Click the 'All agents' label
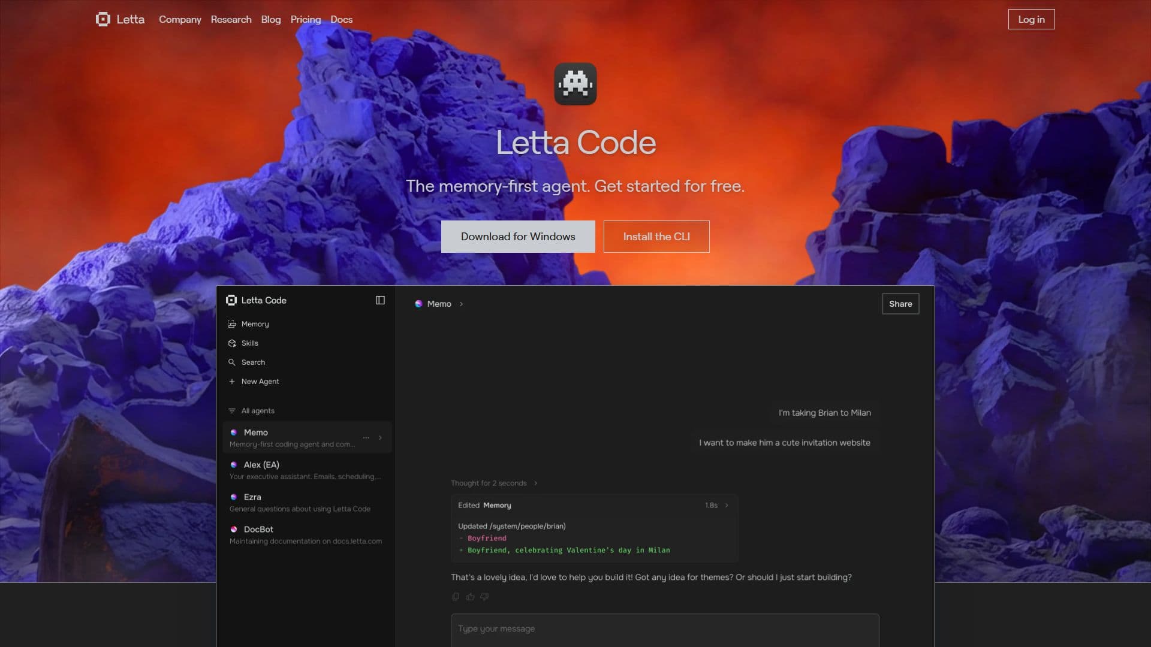Screen dimensions: 1151x647 point(258,411)
